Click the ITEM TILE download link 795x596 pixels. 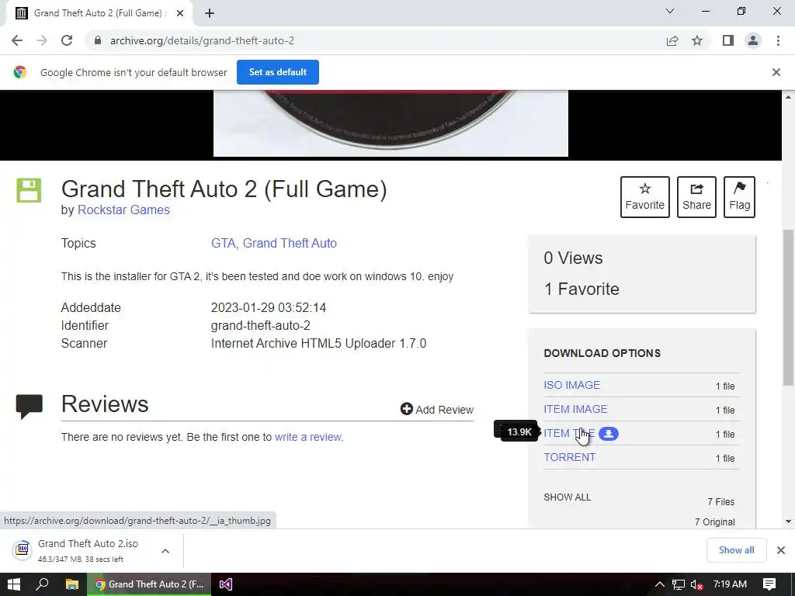tap(569, 433)
